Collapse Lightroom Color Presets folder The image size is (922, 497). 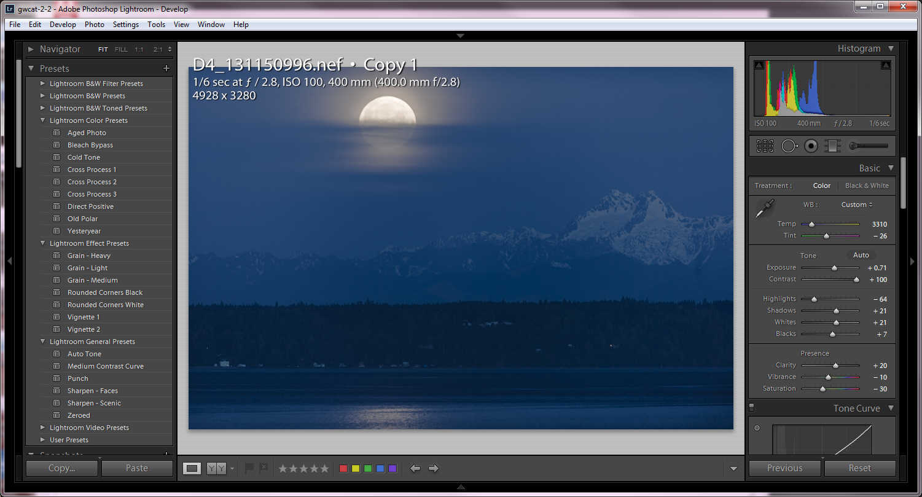(42, 120)
